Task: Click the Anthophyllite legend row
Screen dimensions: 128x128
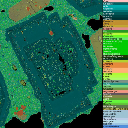Action: click(116, 116)
